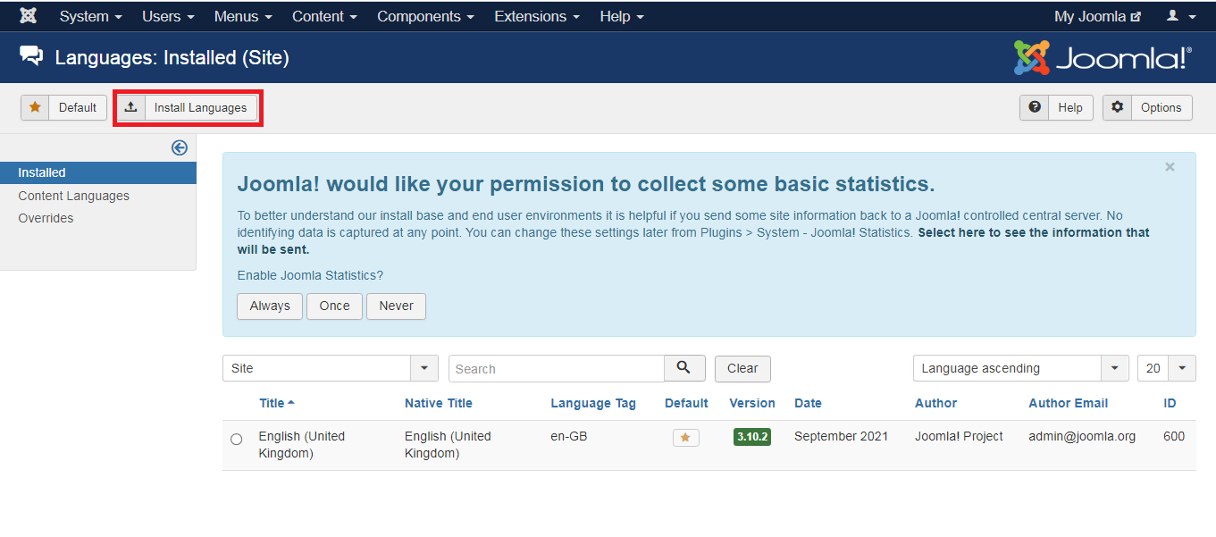Viewport: 1216px width, 537px height.
Task: Select here to see information sent
Action: pyautogui.click(x=693, y=240)
